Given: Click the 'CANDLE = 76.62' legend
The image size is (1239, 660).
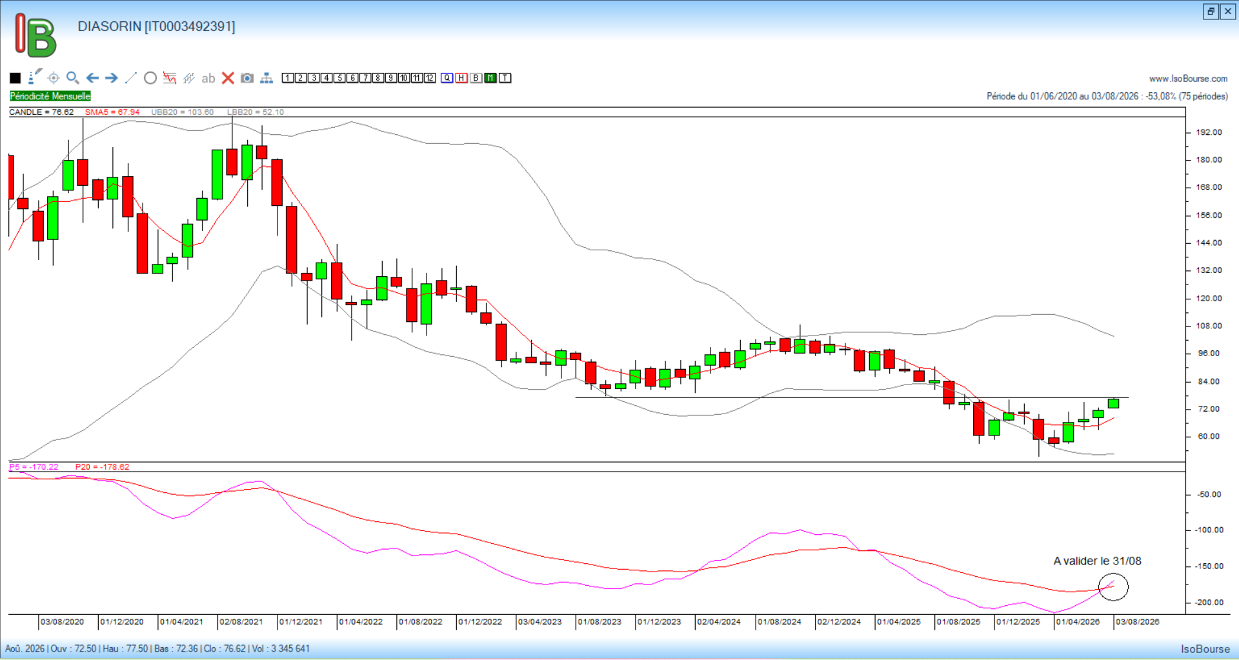Looking at the screenshot, I should point(41,112).
